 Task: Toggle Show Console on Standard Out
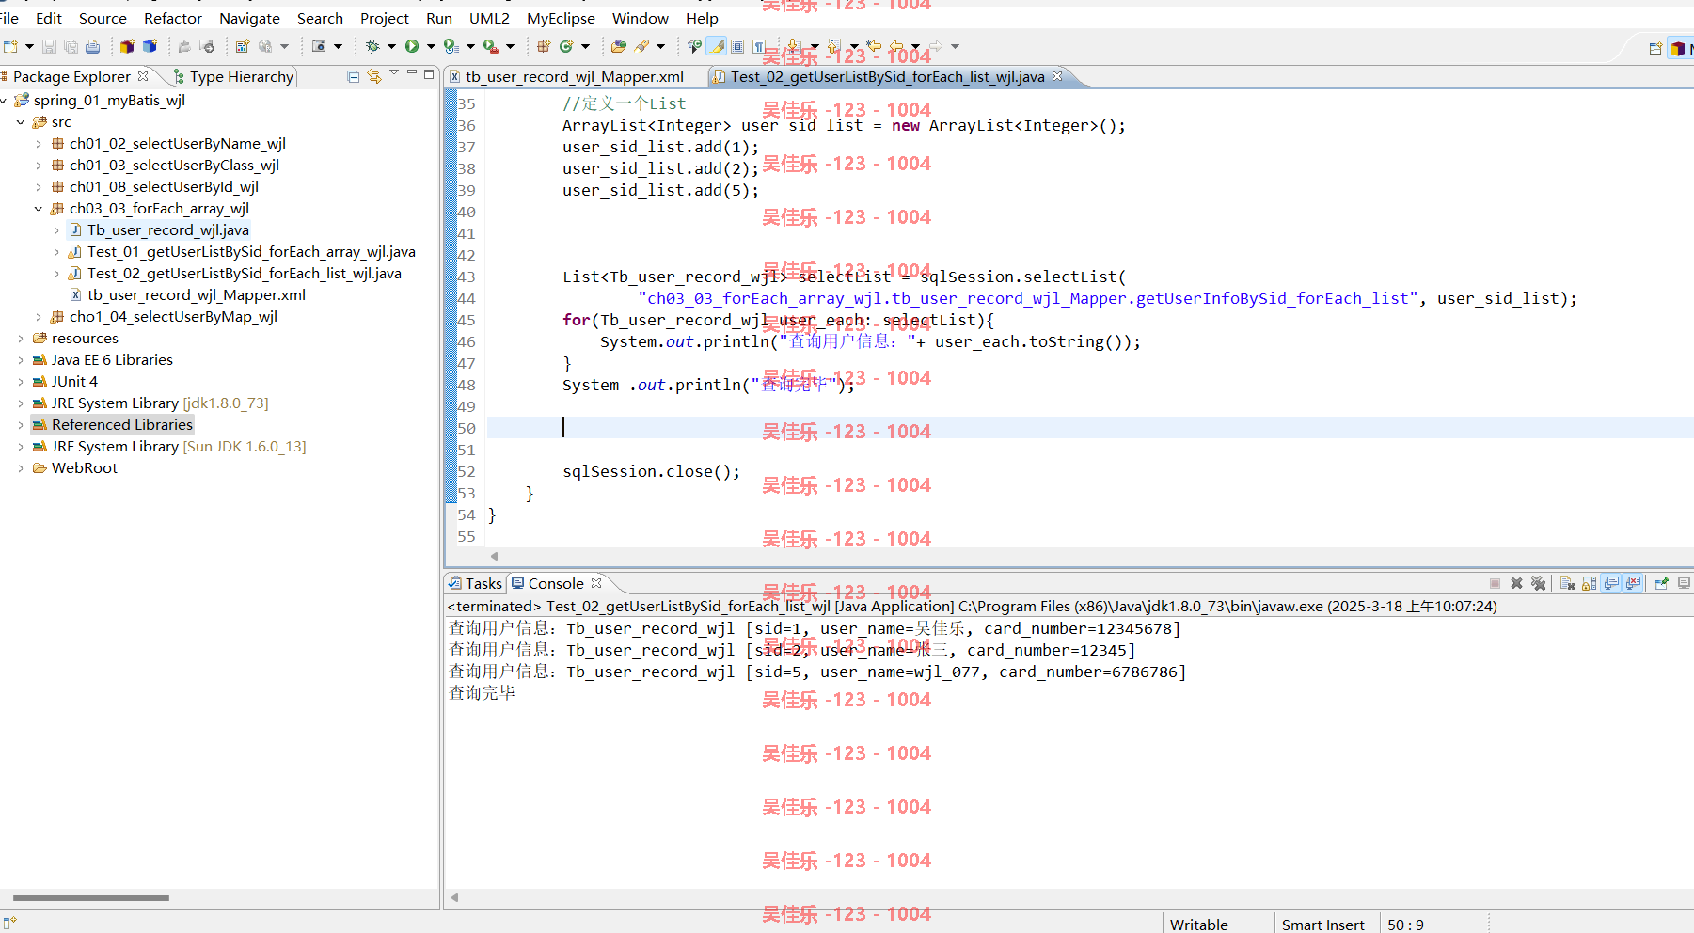point(1611,583)
